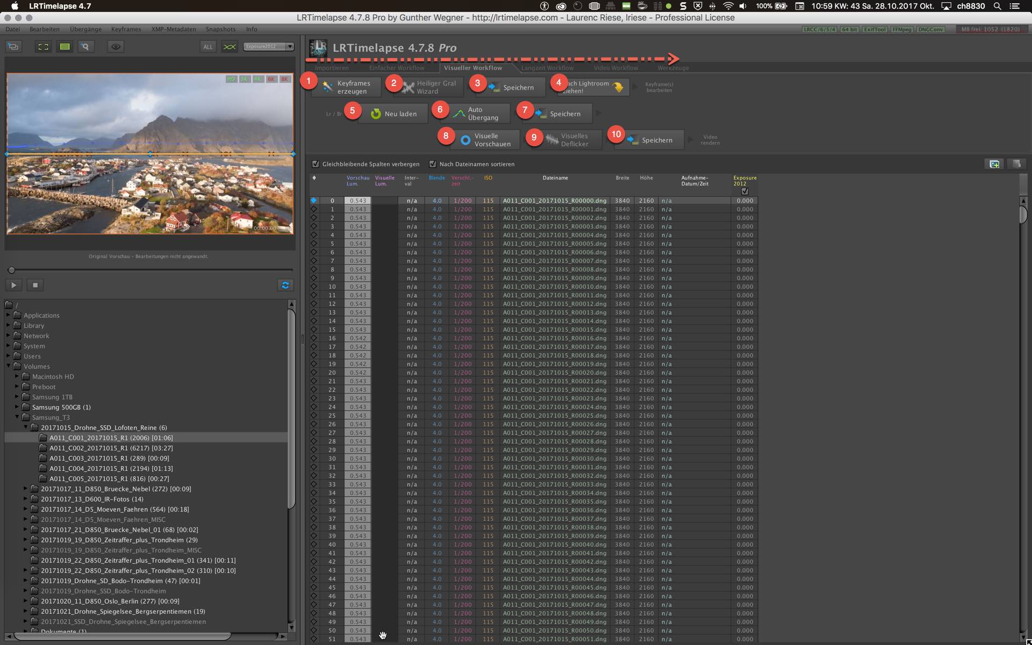Click the magnifier zoom icon
The image size is (1032, 645).
pyautogui.click(x=85, y=47)
